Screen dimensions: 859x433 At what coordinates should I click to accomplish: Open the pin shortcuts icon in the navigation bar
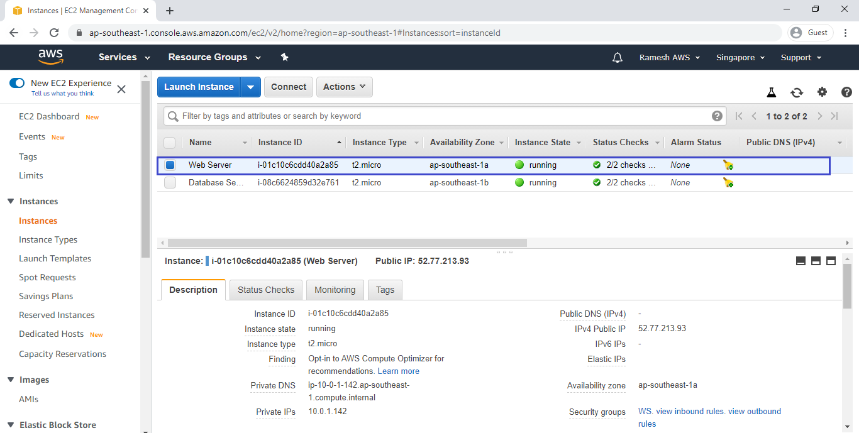coord(284,57)
